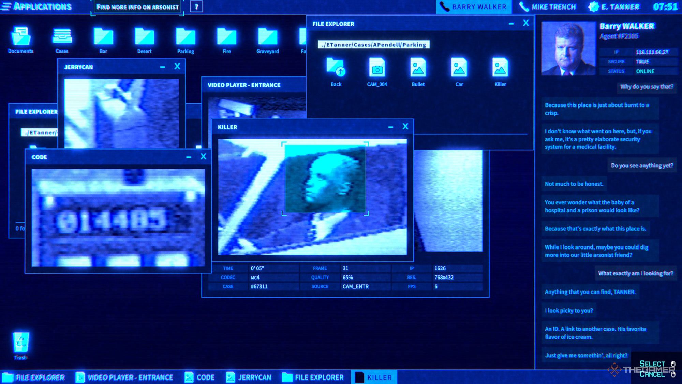This screenshot has width=682, height=384.
Task: Click the ONLINE status value
Action: [x=645, y=71]
